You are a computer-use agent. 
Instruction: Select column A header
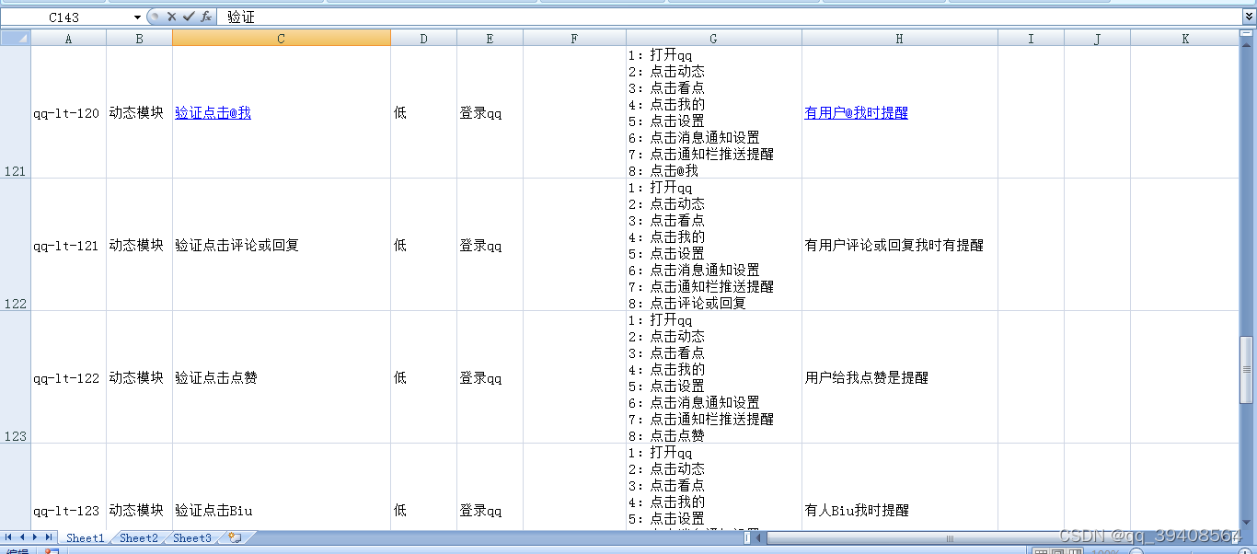[x=69, y=38]
